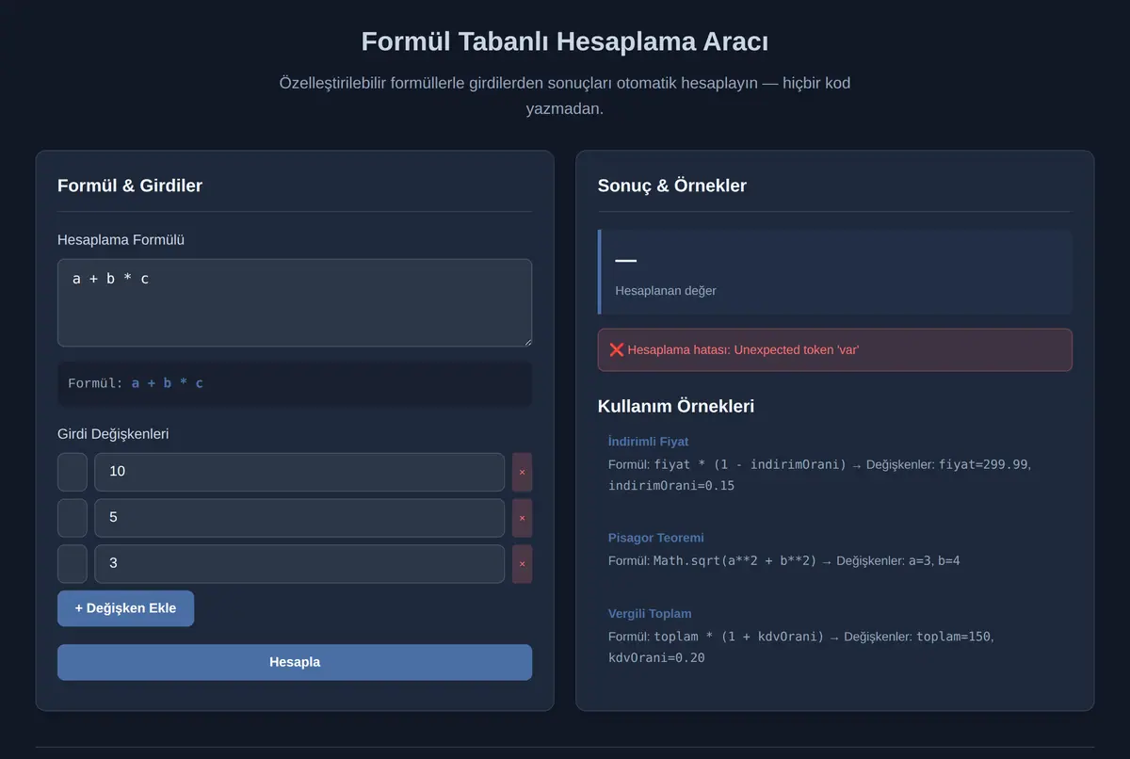Click the formula textarea containing a + b * c
The width and height of the screenshot is (1130, 759).
pos(295,303)
